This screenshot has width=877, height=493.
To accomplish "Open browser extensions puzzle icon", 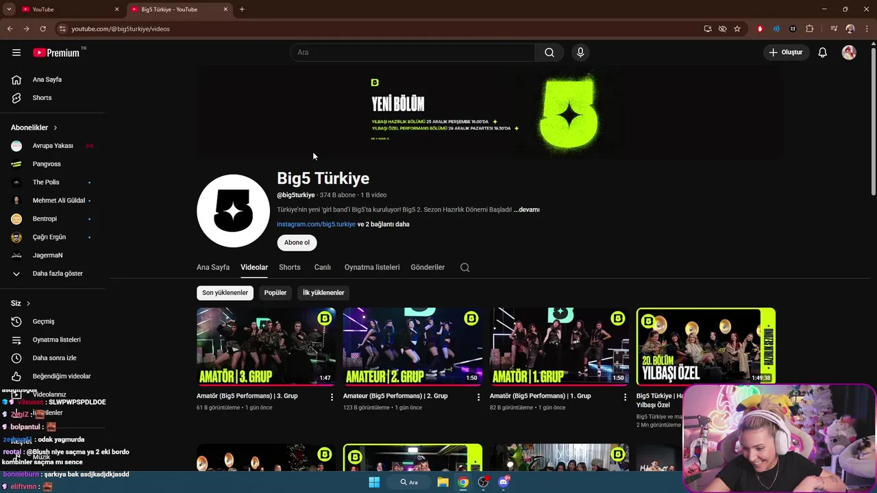I will (810, 29).
